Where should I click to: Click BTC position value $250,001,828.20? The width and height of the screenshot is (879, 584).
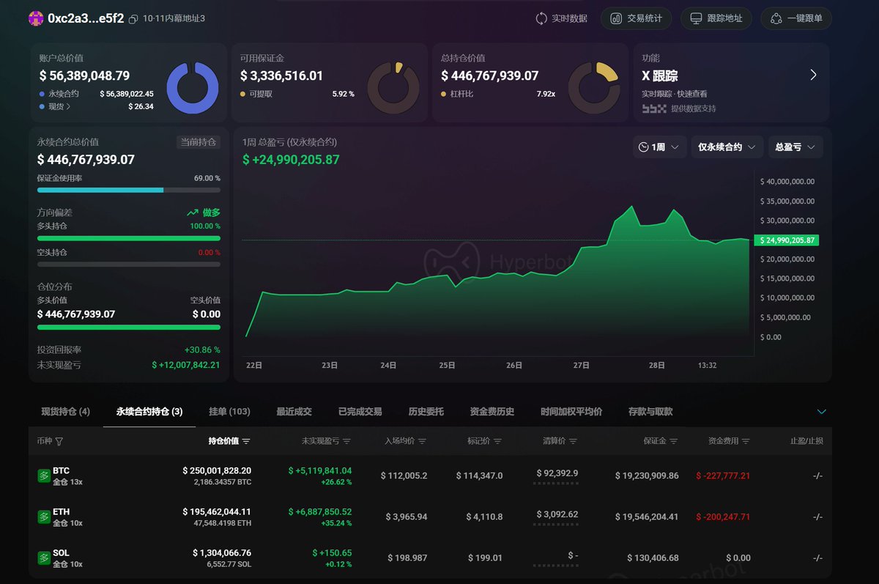pos(217,470)
